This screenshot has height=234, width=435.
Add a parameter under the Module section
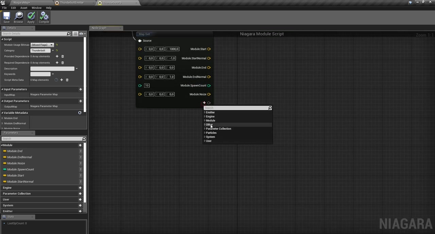coord(80,145)
